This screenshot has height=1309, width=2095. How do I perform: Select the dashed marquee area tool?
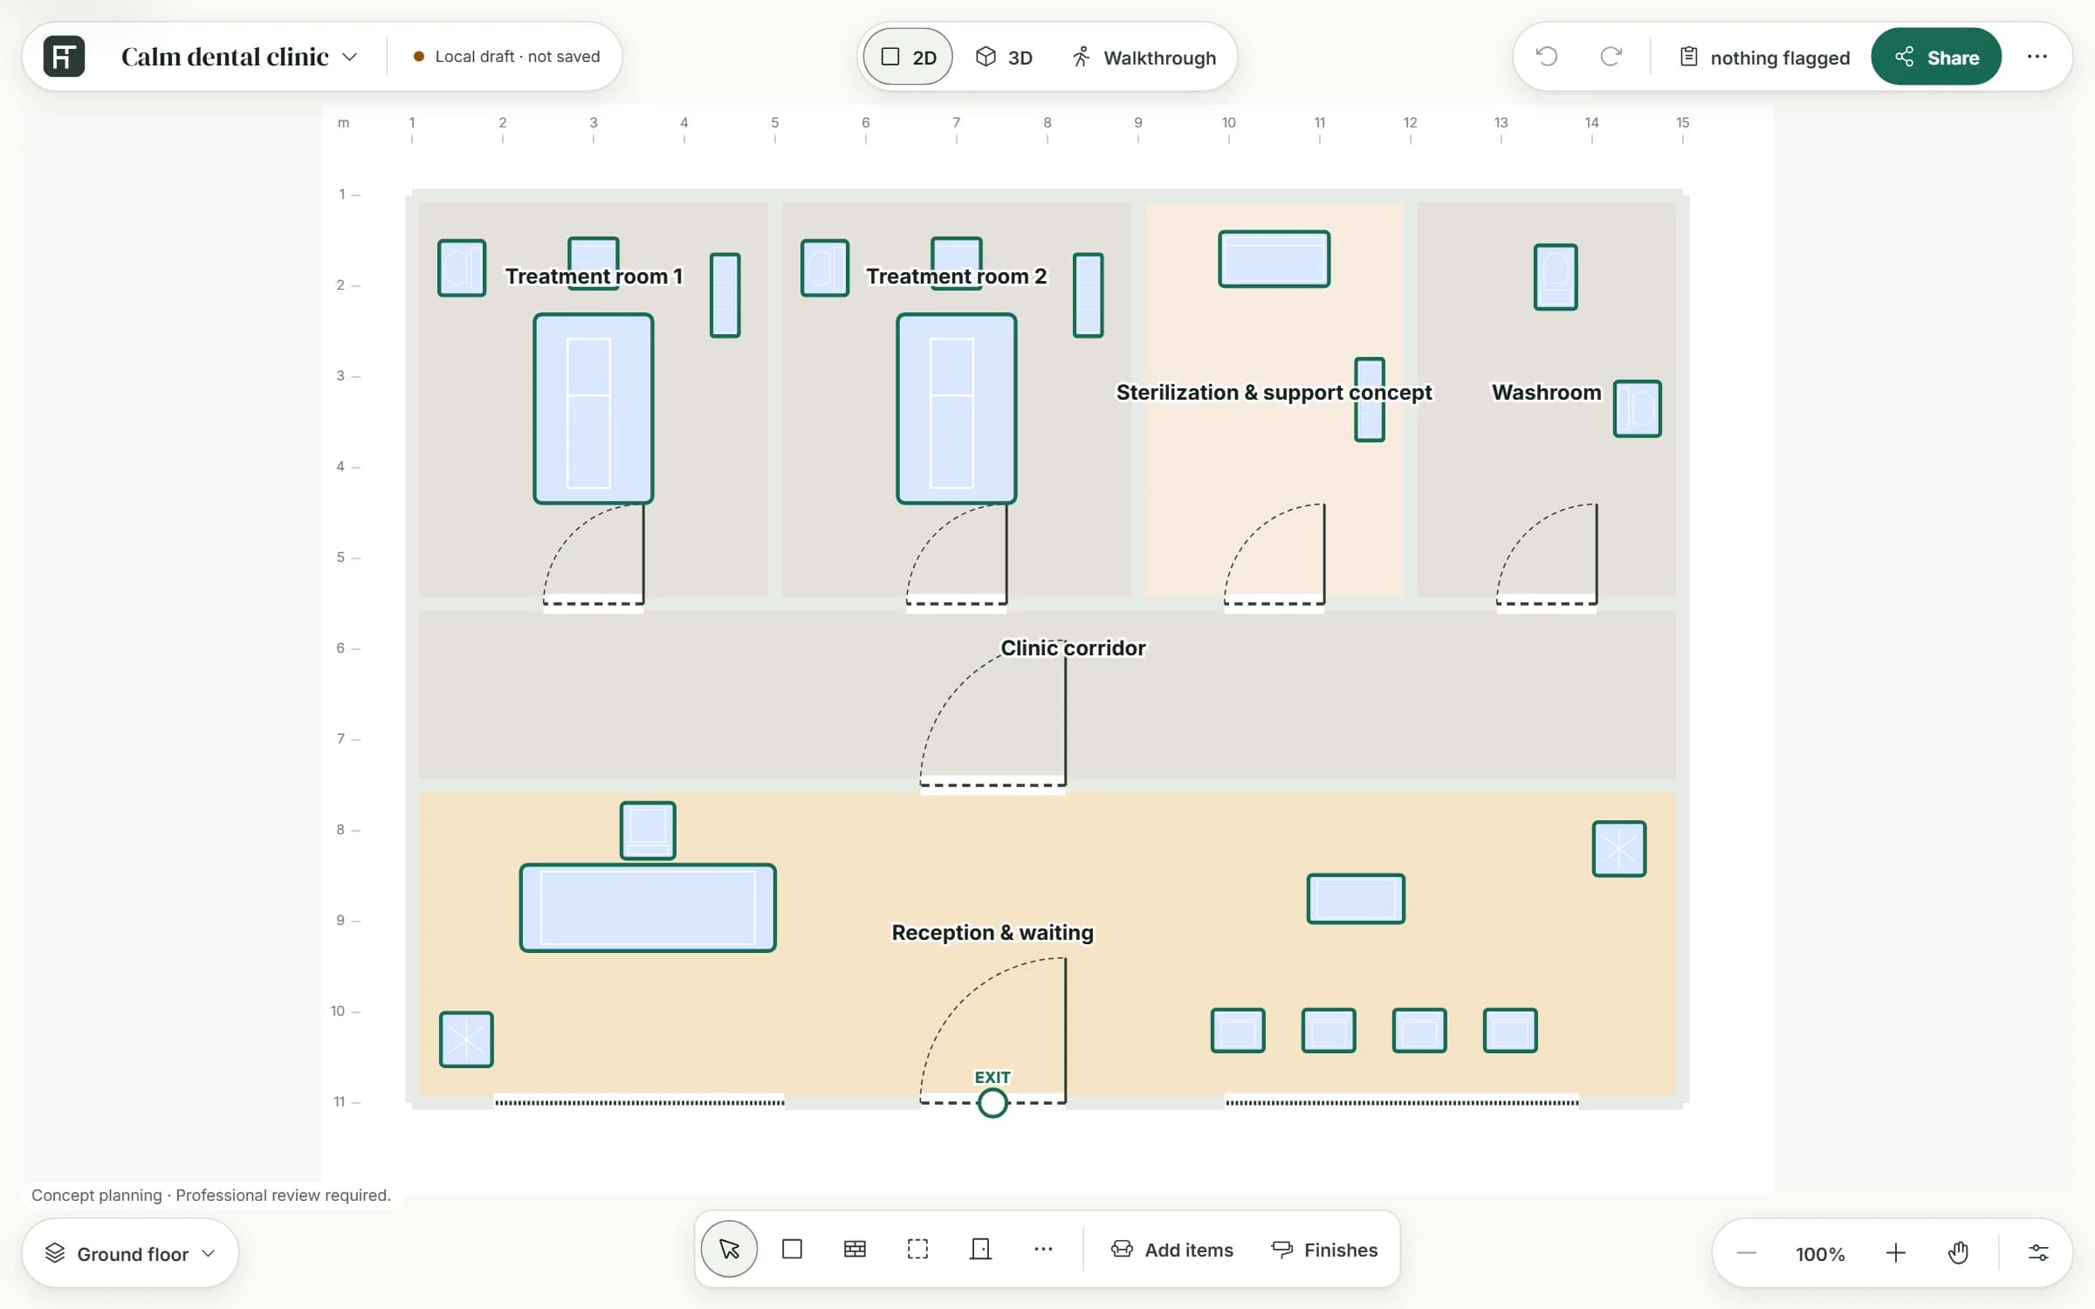[x=918, y=1249]
